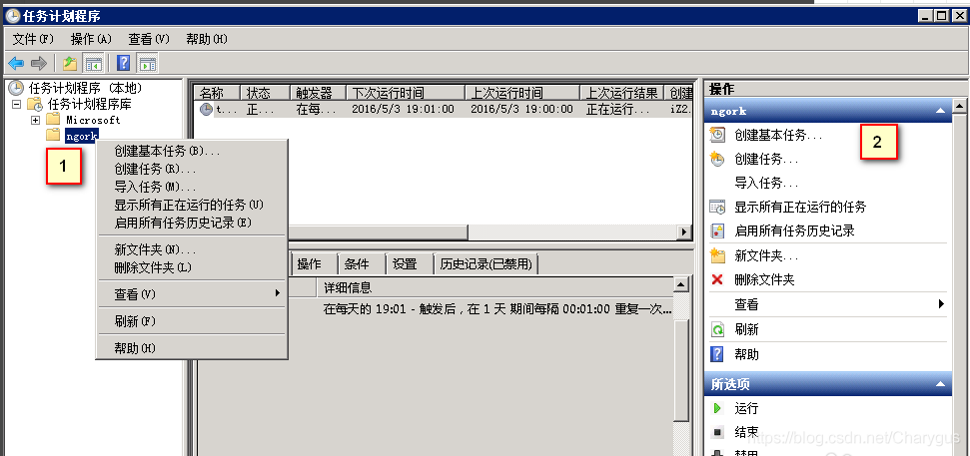
Task: Click the 帮助 question mark icon in actions pane
Action: (x=717, y=354)
